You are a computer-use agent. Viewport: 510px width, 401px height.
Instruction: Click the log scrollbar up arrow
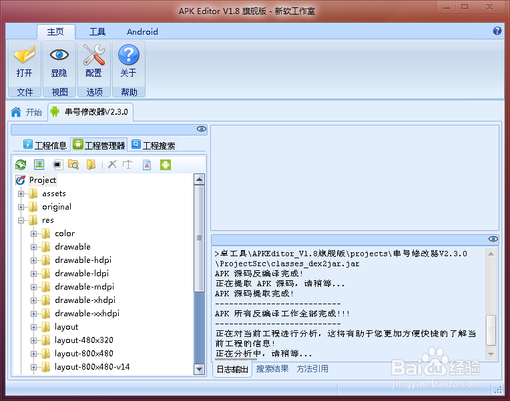click(x=491, y=254)
